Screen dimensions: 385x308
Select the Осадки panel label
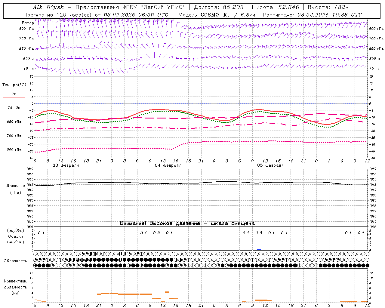[16, 237]
